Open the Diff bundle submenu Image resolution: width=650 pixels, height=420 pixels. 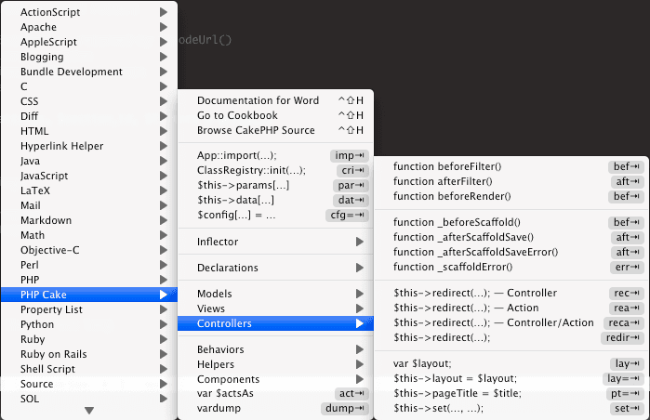[x=89, y=116]
